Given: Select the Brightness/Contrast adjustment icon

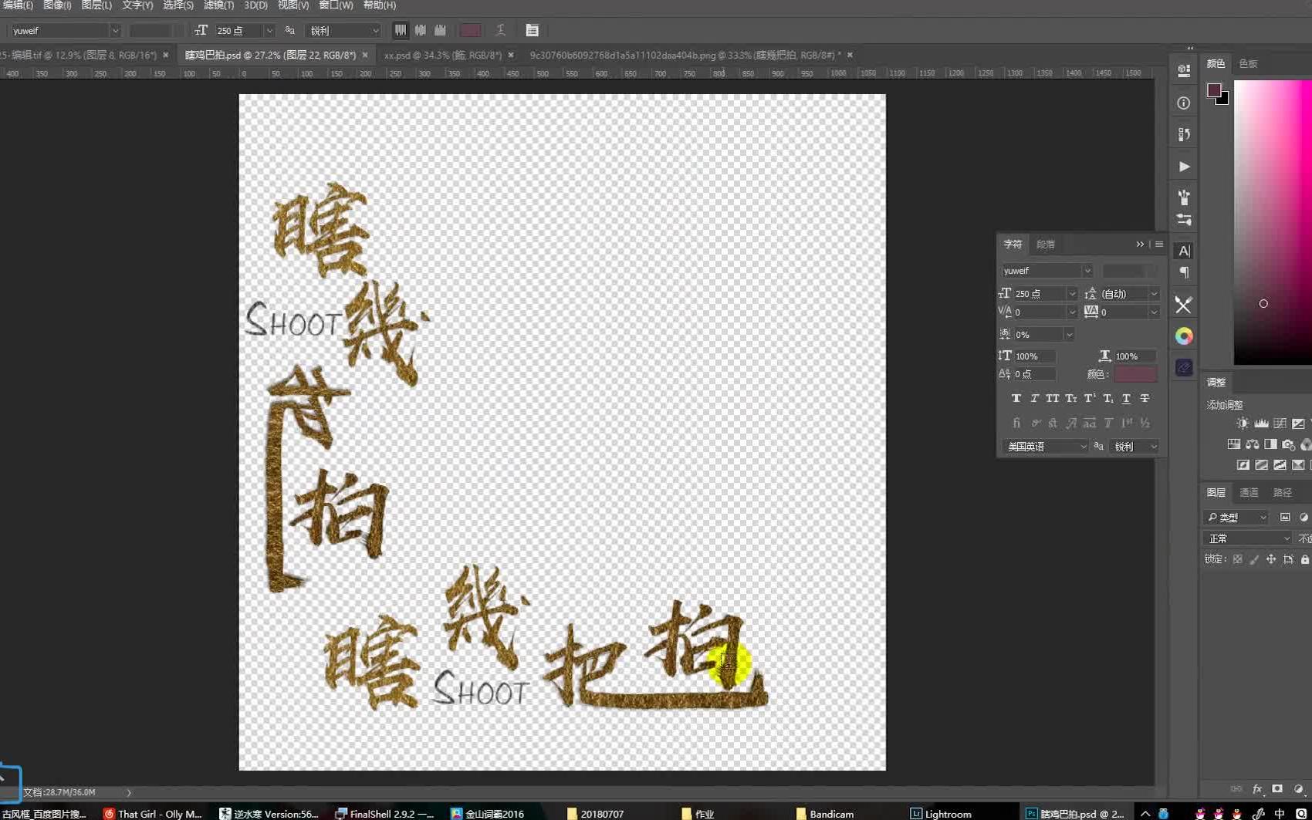Looking at the screenshot, I should tap(1243, 423).
